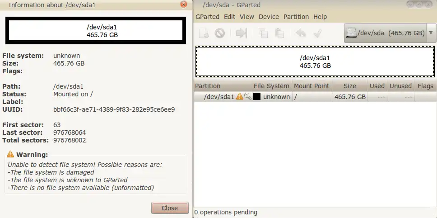The width and height of the screenshot is (437, 218).
Task: Select the /dev/sda1 partition graphic in GParted
Action: coord(315,62)
